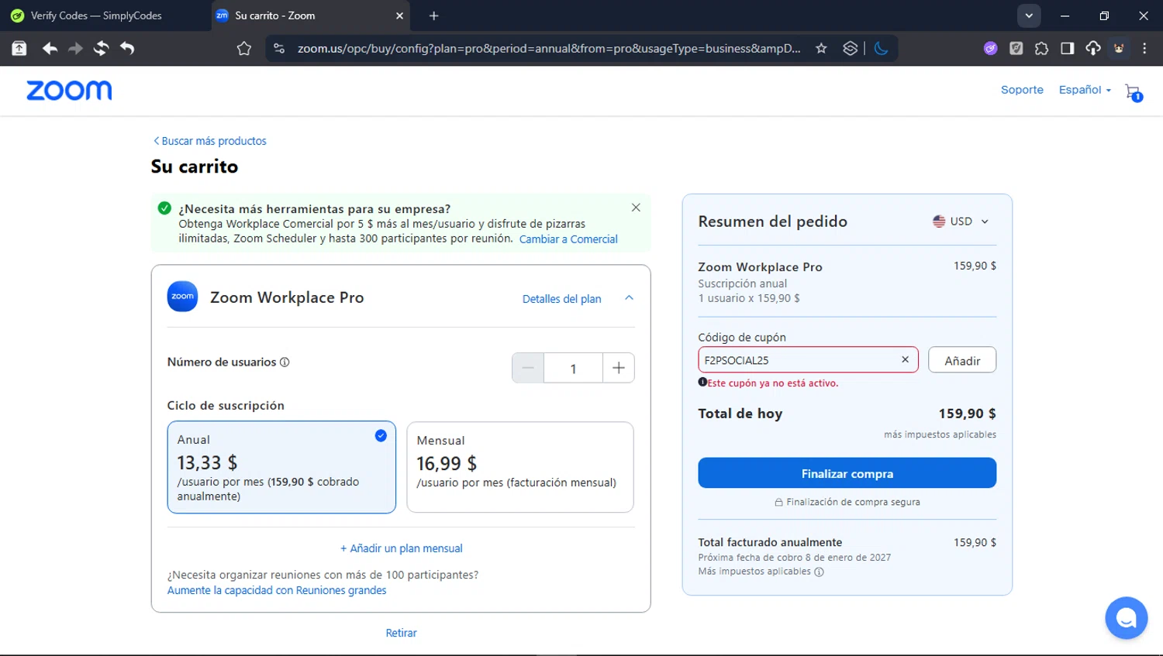Click the Próxima fecha de cobro text
Image resolution: width=1163 pixels, height=656 pixels.
[x=794, y=558]
